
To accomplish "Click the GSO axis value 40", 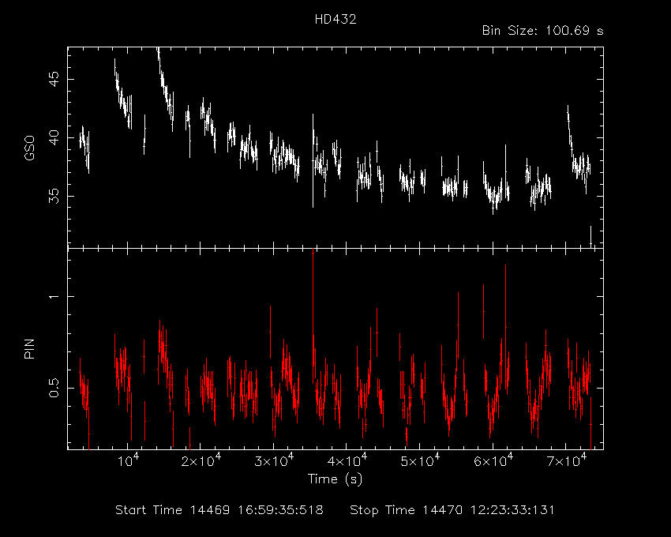I will (x=54, y=137).
